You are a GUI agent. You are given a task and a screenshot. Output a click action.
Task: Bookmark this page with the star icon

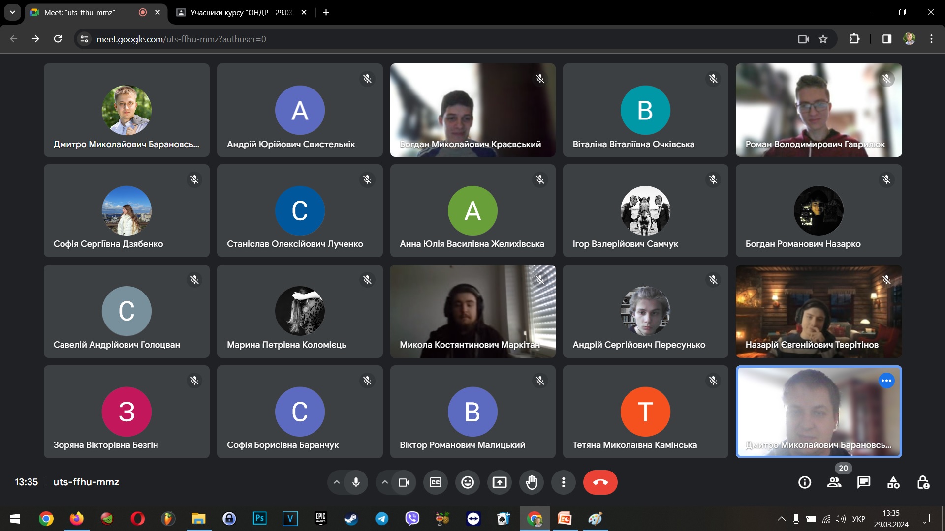(x=823, y=39)
